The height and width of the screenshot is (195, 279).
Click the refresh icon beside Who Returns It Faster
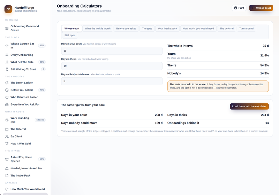click(x=7, y=97)
